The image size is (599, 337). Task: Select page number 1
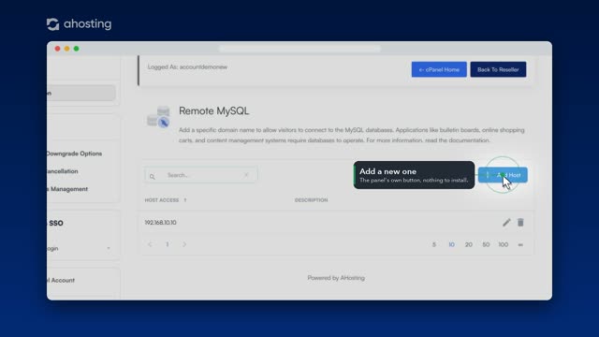point(167,244)
